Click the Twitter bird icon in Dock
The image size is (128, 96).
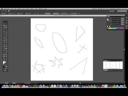coord(75,86)
